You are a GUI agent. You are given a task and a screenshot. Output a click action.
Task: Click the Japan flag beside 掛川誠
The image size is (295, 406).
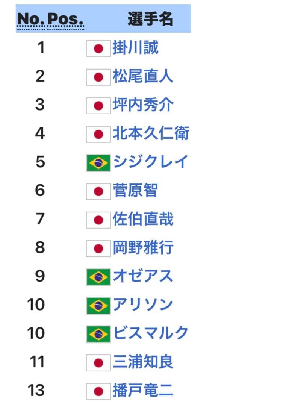[98, 48]
